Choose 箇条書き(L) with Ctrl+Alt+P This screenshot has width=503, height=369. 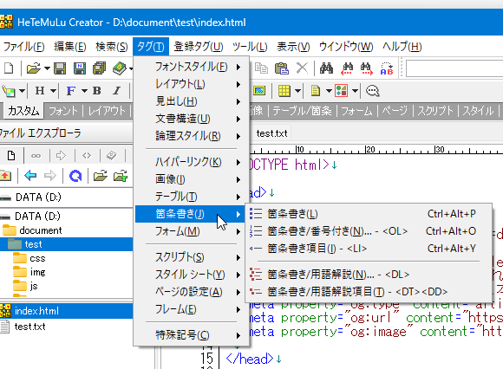(x=369, y=214)
